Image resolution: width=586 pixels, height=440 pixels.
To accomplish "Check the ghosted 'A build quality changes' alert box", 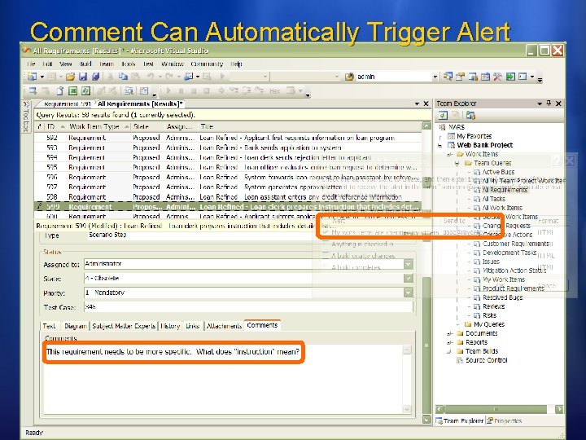I will (326, 256).
